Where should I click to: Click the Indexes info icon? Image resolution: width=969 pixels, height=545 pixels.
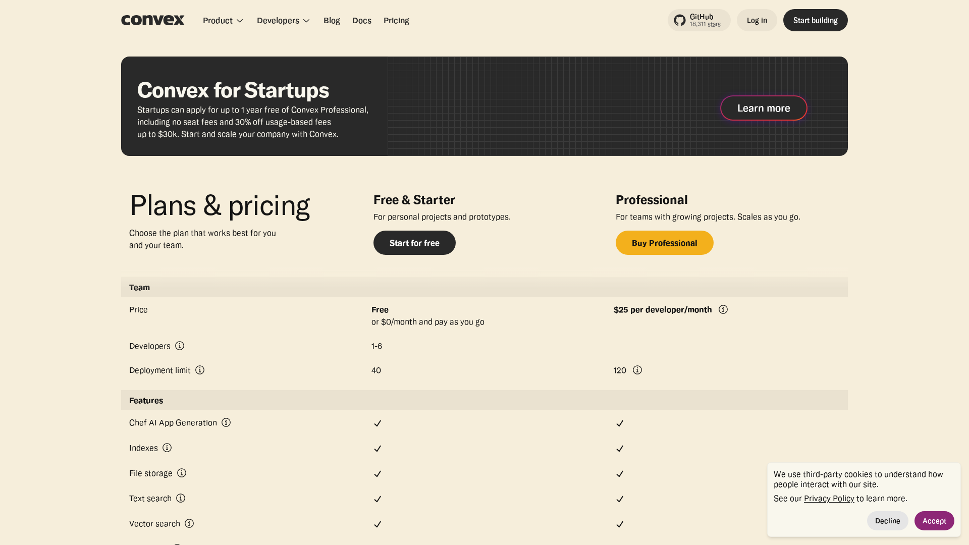[167, 448]
